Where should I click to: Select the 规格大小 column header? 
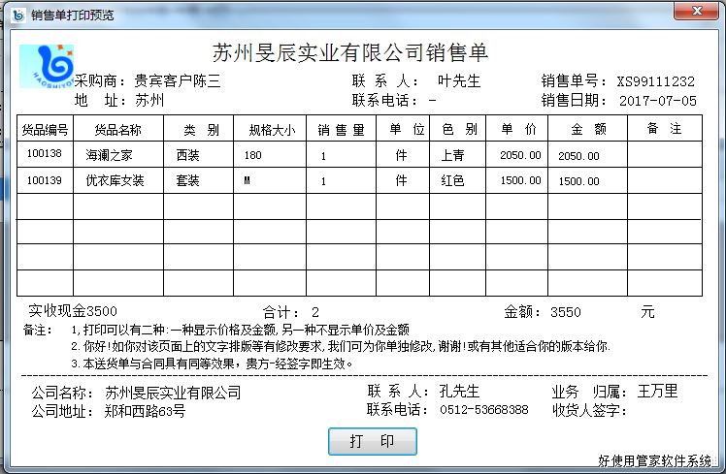click(271, 129)
